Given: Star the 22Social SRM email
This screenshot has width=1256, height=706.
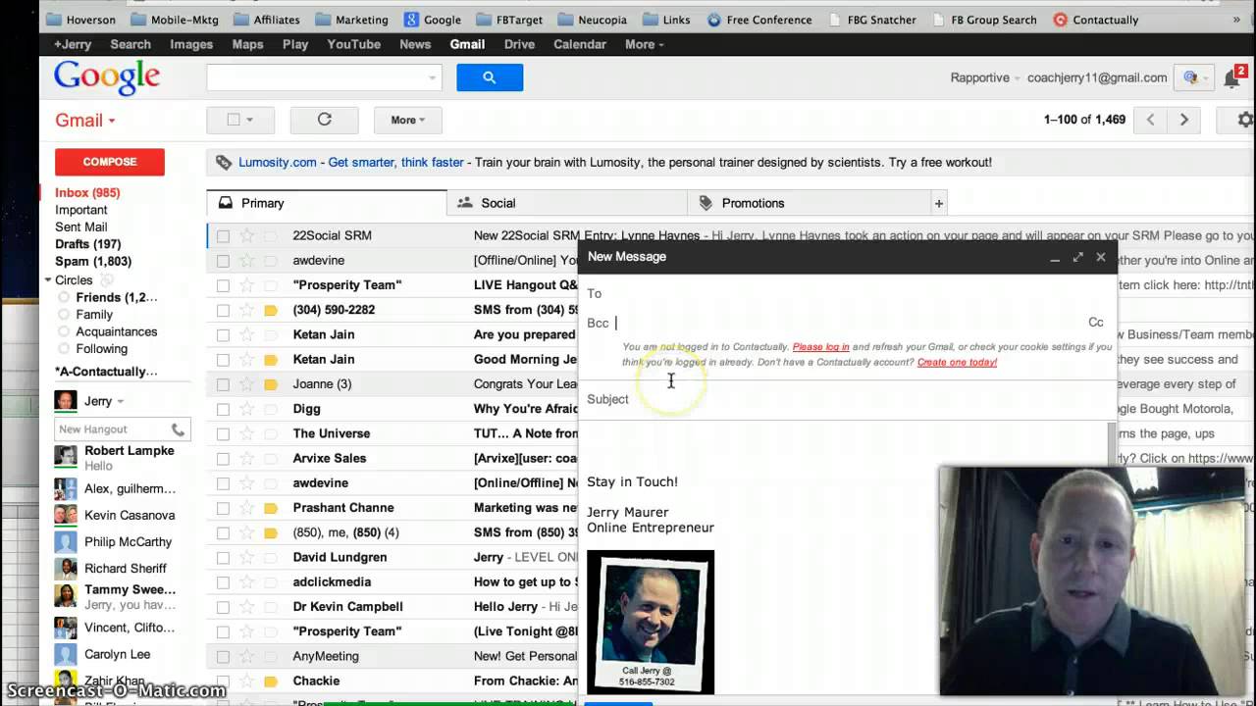Looking at the screenshot, I should pos(247,235).
